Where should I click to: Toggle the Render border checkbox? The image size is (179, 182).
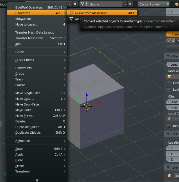click(x=169, y=126)
